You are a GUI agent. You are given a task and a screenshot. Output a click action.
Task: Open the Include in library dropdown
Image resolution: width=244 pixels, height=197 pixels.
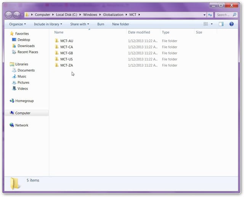pos(48,24)
